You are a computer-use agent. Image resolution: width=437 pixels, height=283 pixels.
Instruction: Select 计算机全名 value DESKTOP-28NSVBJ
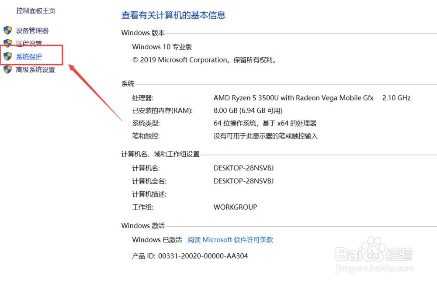click(243, 181)
